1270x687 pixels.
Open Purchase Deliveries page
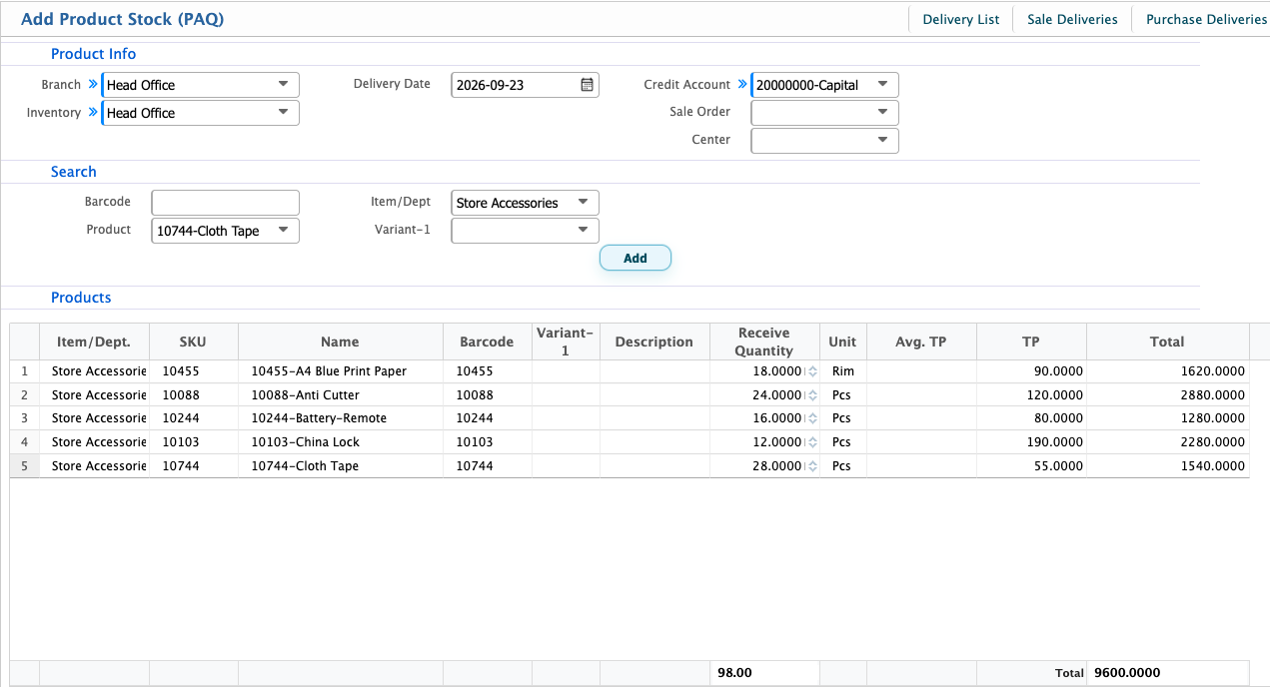[1206, 19]
